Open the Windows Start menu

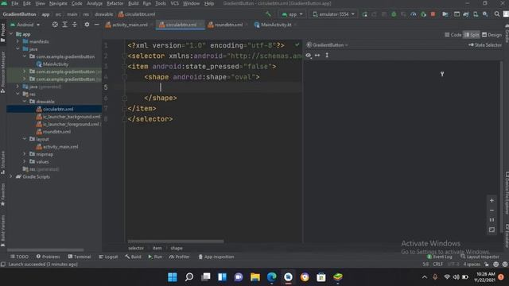pos(173,277)
